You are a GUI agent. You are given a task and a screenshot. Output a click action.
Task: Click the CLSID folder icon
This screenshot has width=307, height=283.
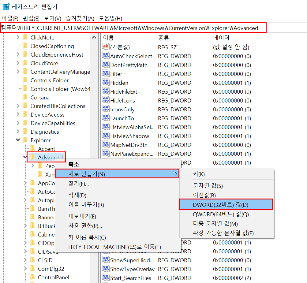pyautogui.click(x=33, y=260)
